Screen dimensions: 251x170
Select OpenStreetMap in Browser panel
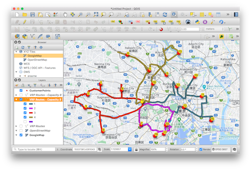click(x=37, y=60)
